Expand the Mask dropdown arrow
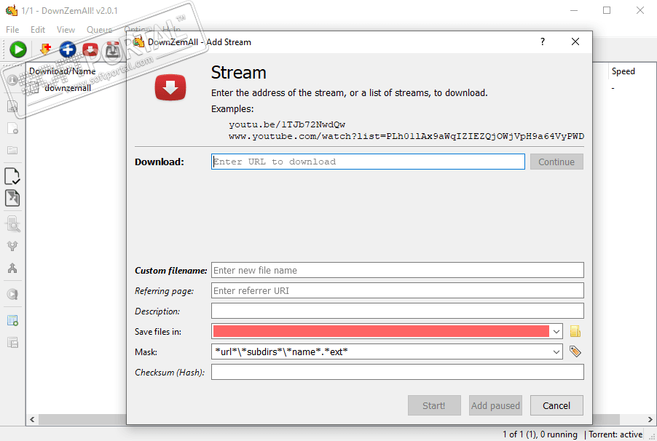Screen dimensions: 657x441 click(556, 351)
